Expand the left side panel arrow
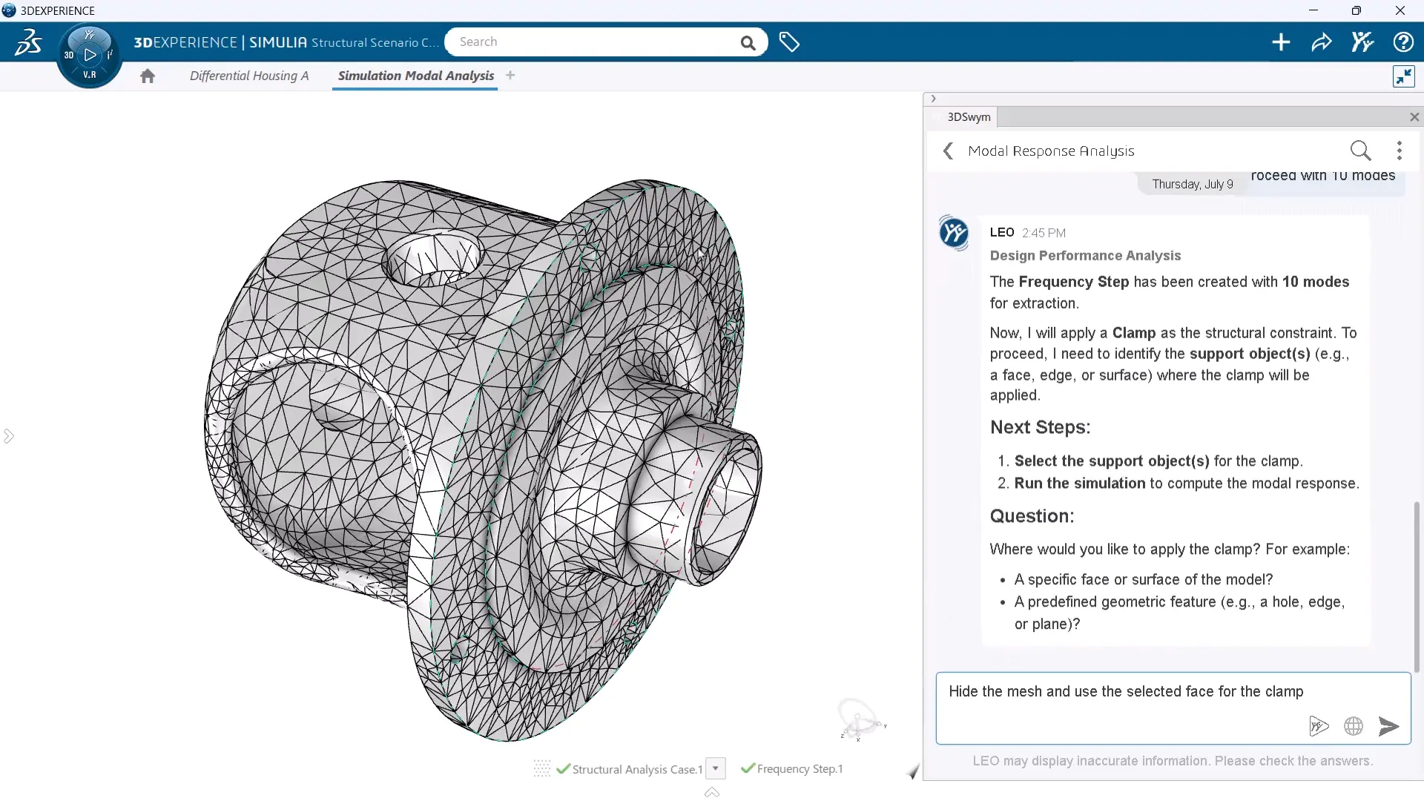The height and width of the screenshot is (801, 1424). (9, 436)
